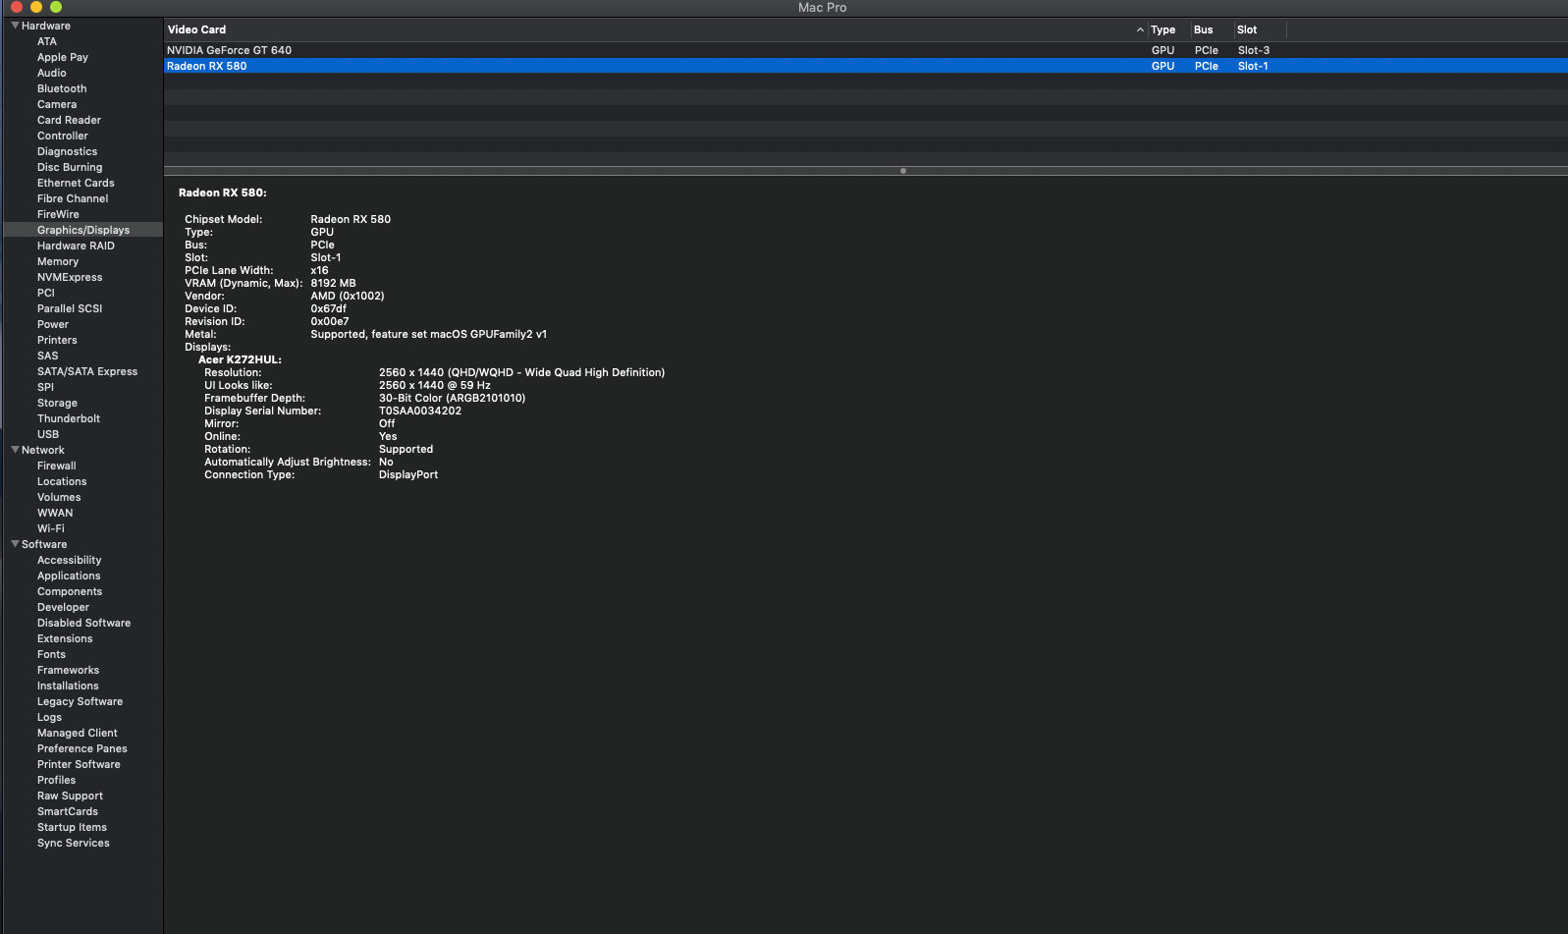Open Ethernet Cards section
1568x934 pixels.
(76, 183)
